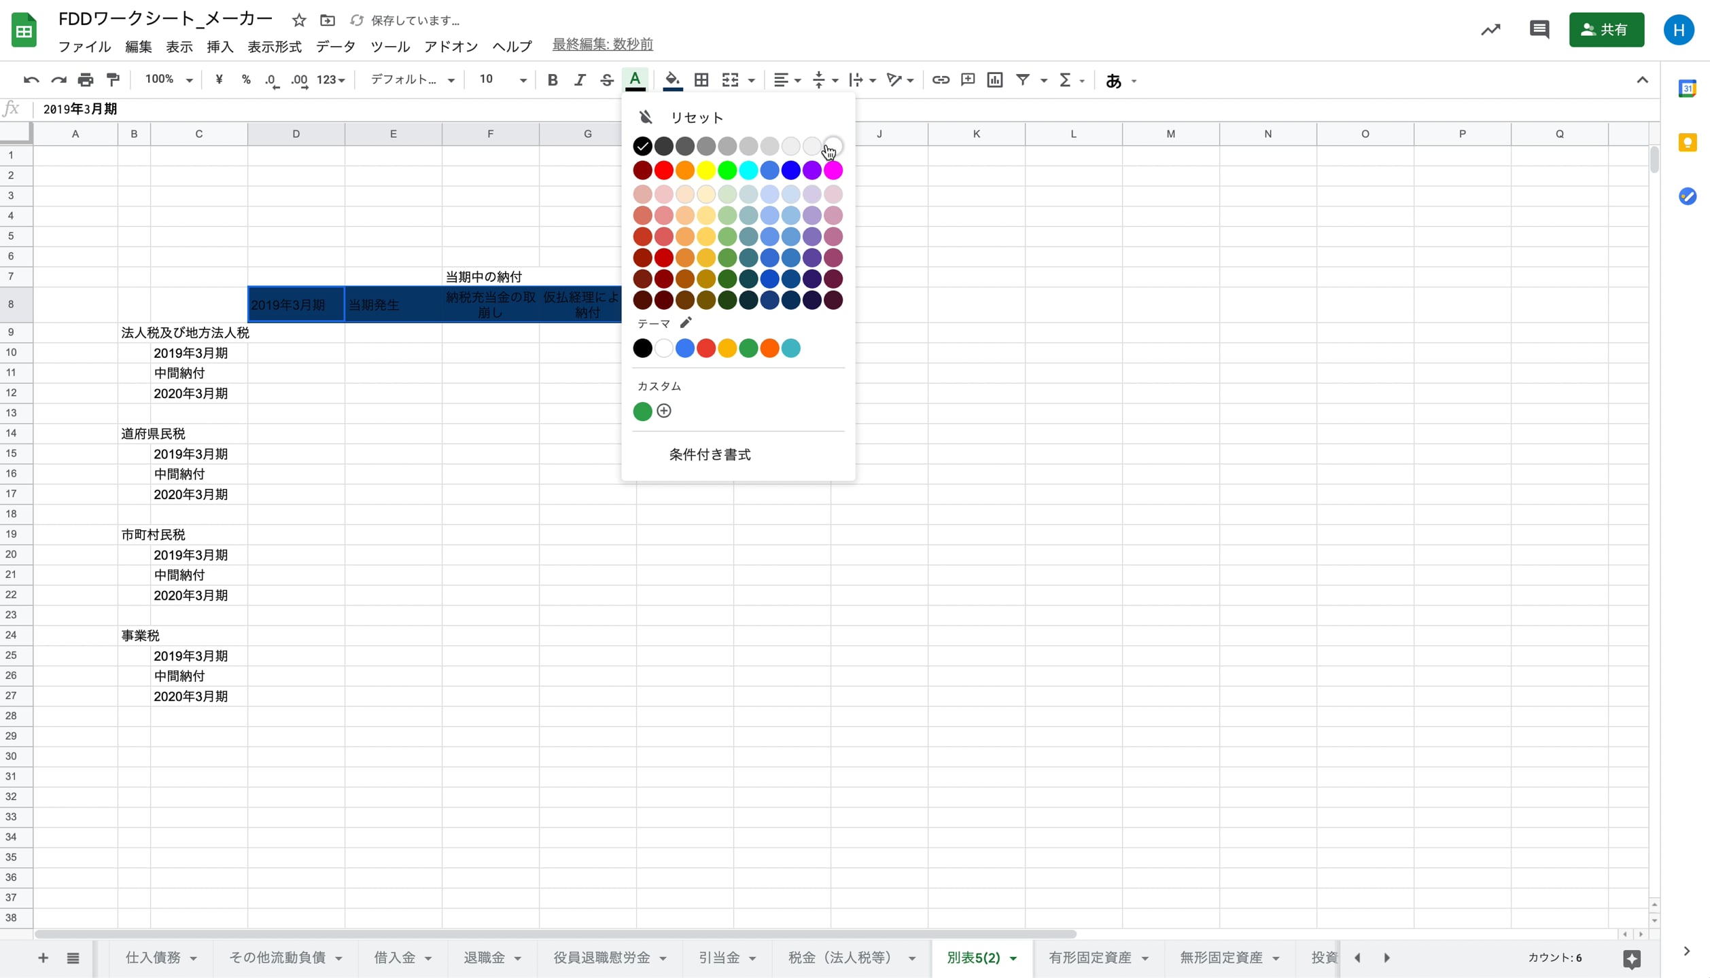Screen dimensions: 1710x978
Task: Expand the 別表5(2) sheet tab menu arrow
Action: tap(1013, 958)
